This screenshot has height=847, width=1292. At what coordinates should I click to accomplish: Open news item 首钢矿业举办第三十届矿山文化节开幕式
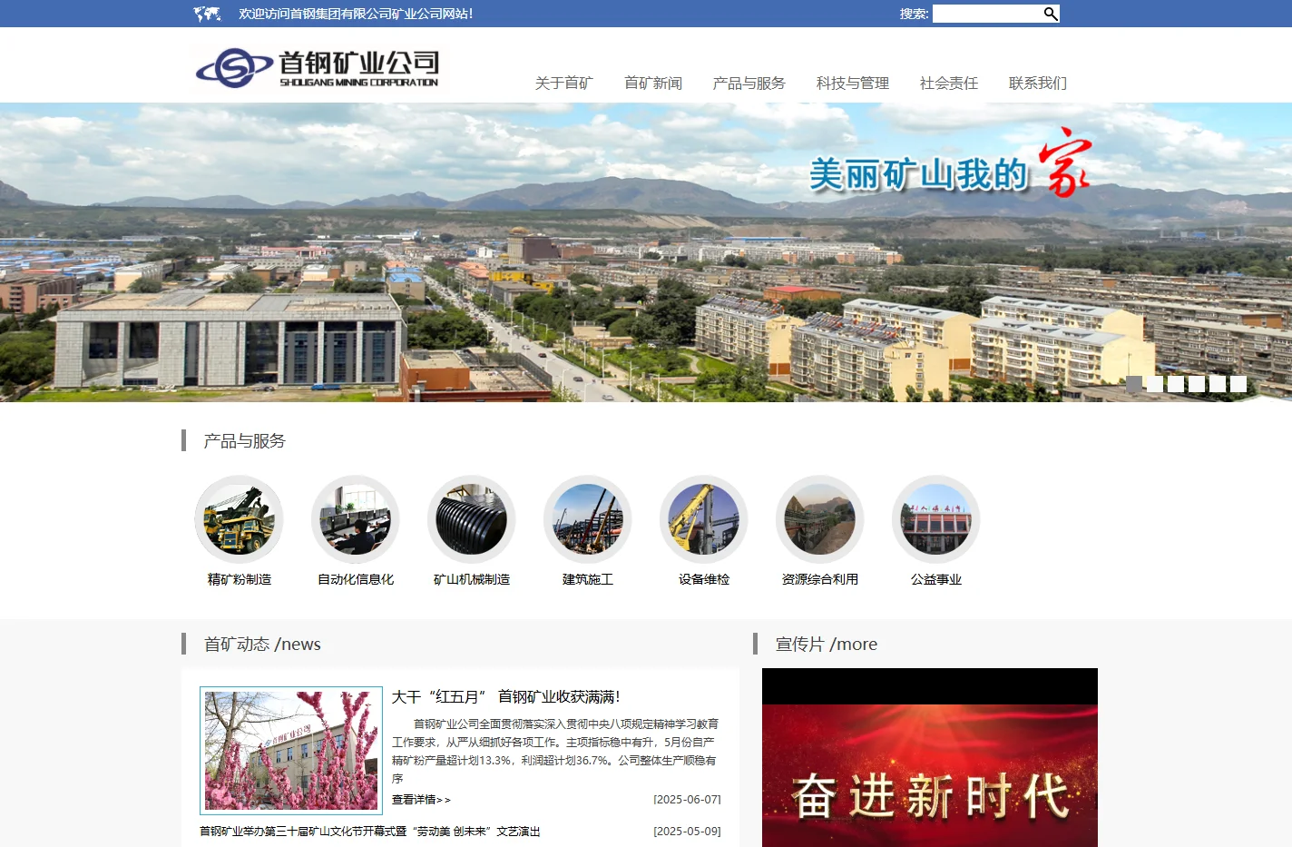coord(370,832)
